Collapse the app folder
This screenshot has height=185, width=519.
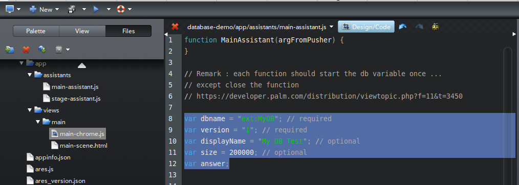21,63
